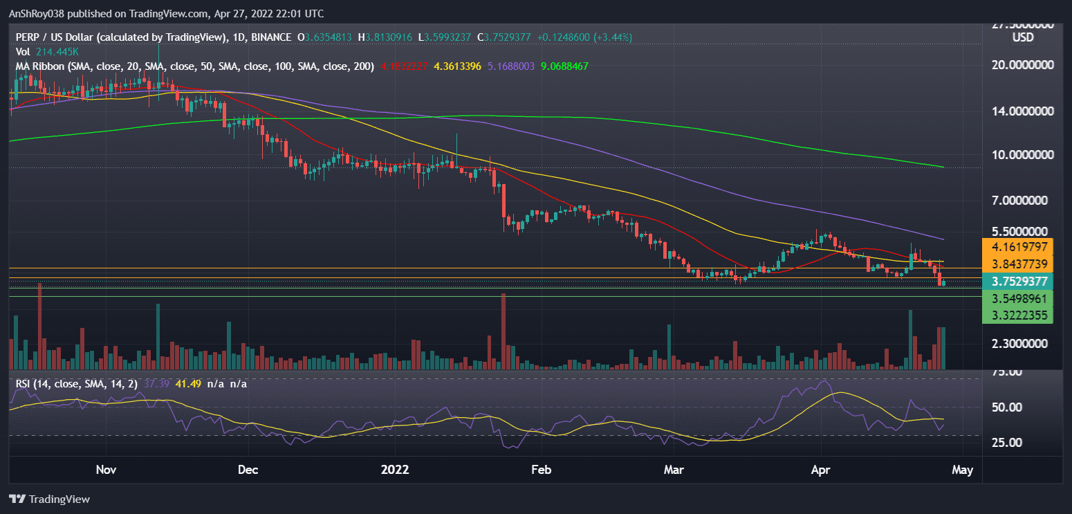Select the green 9.0688467 SMA value

tap(564, 66)
